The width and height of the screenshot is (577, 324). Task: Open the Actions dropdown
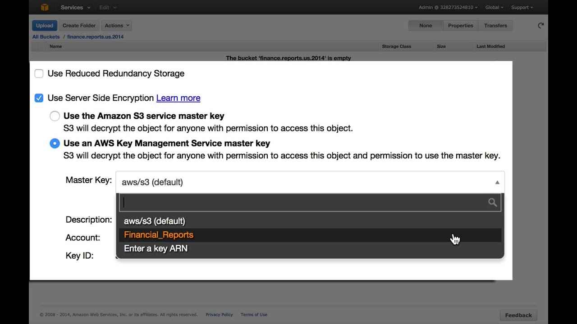pos(116,25)
